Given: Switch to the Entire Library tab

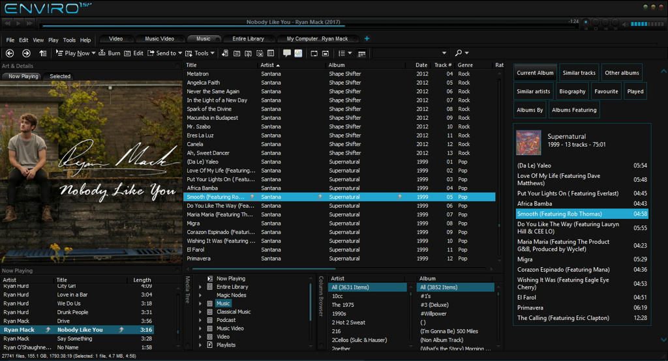Looking at the screenshot, I should pos(249,38).
